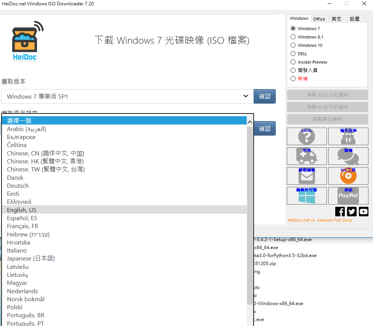Open the 隱私政策 privacy policy icon
This screenshot has height=326, width=373.
pyautogui.click(x=348, y=136)
